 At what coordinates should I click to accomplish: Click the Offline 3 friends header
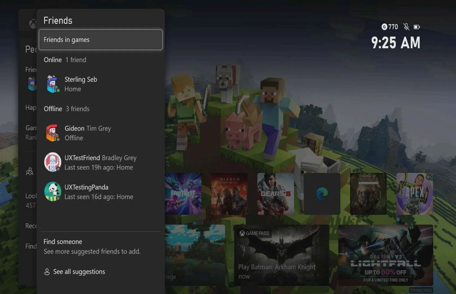[x=67, y=109]
